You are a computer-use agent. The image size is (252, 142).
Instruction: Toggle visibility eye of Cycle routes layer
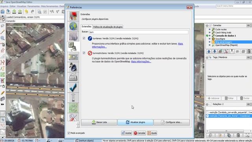209,30
